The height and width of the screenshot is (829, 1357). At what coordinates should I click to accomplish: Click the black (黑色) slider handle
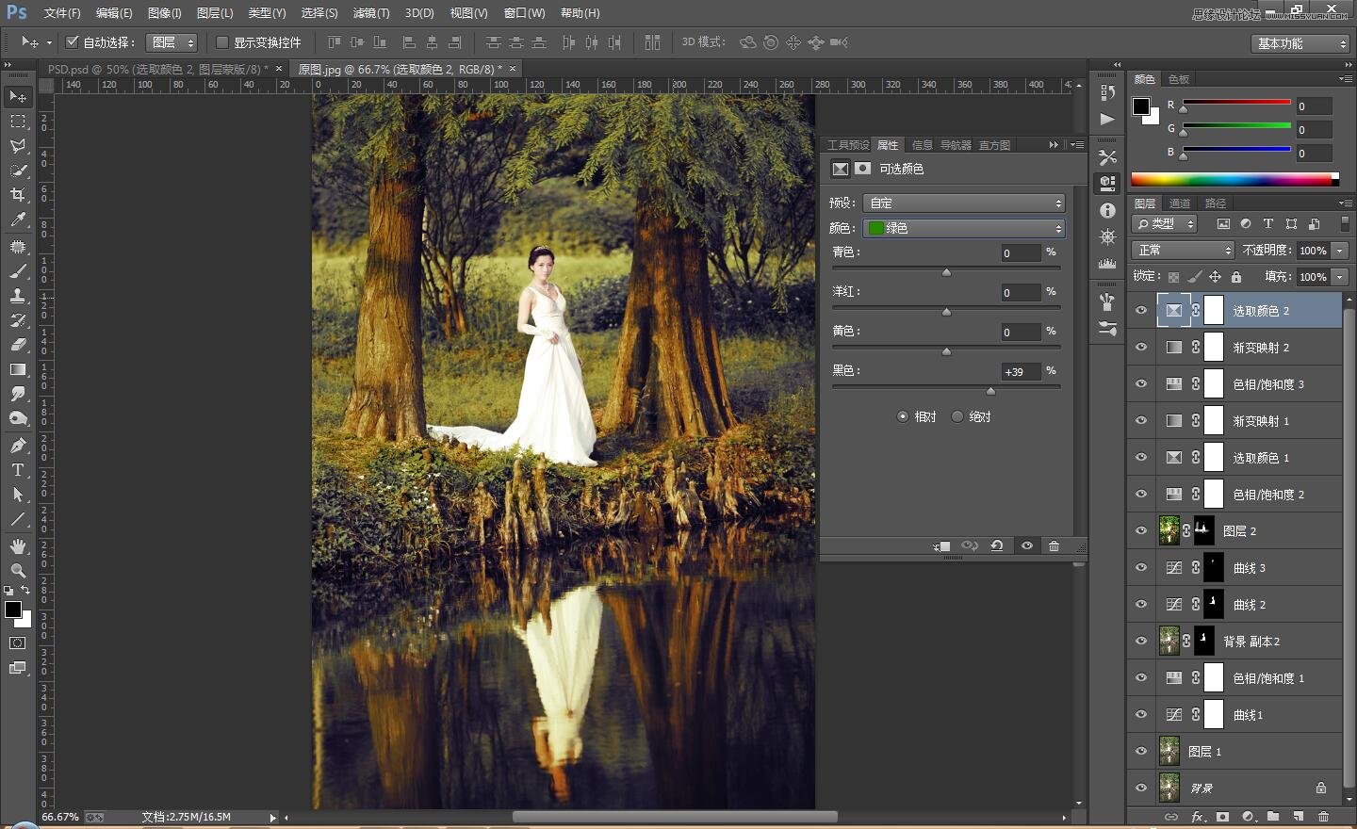(990, 390)
